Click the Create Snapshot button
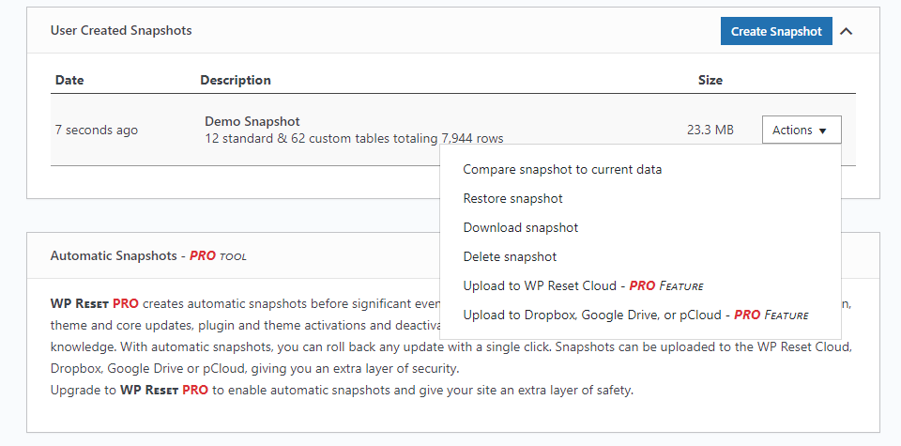The image size is (901, 446). 776,31
